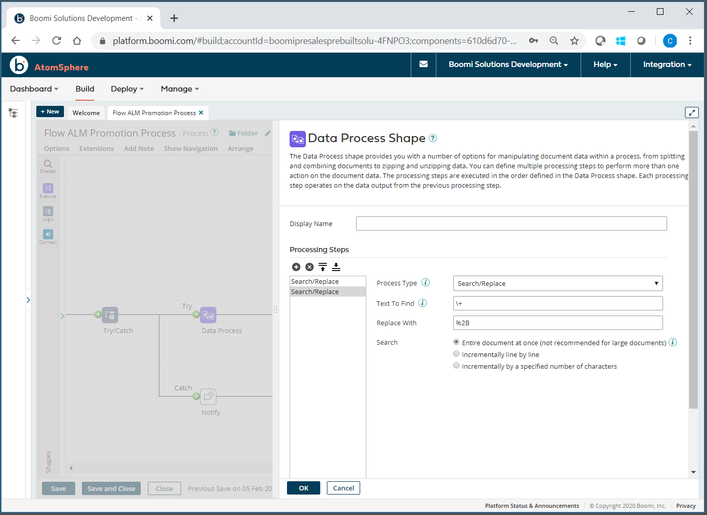
Task: Open the Logic shapes category icon
Action: [48, 212]
